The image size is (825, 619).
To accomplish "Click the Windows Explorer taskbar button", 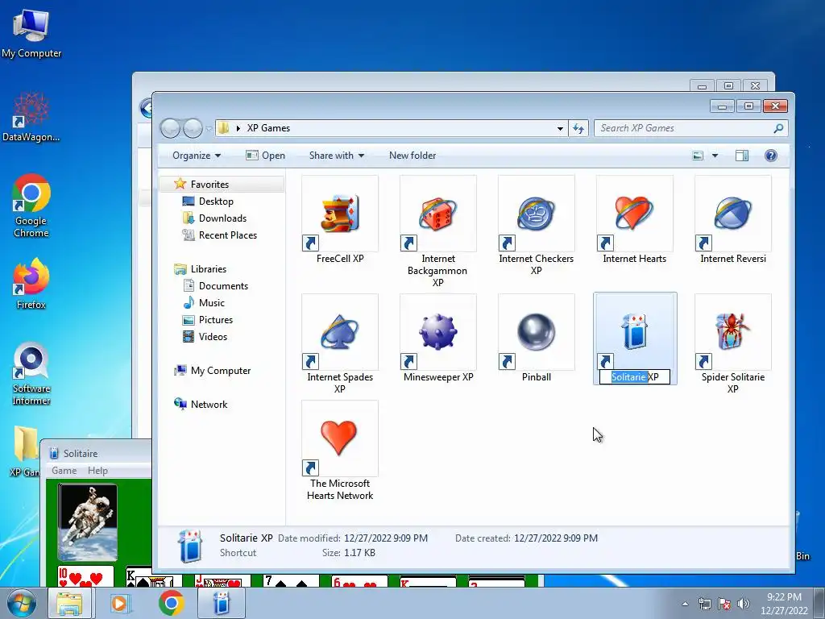I will click(70, 603).
